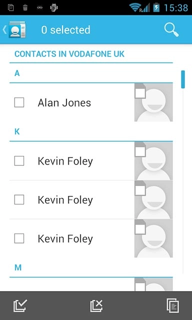This screenshot has width=192, height=320.
Task: Tap the Contacts app icon
Action: 17,30
